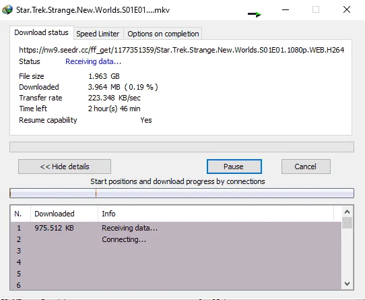Click the 223.348 KB/sec transfer rate value
Screen dimensions: 365x300
[x=114, y=98]
